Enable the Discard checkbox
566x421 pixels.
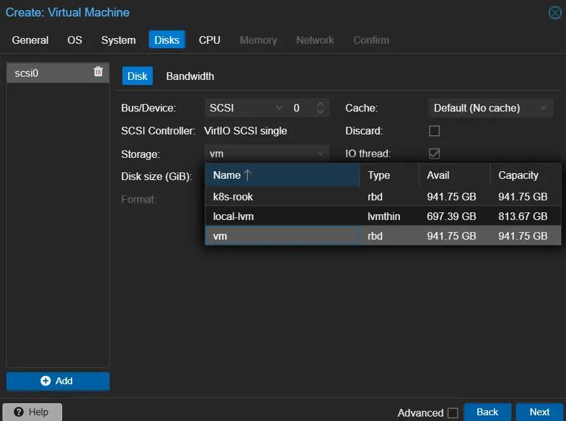point(434,131)
